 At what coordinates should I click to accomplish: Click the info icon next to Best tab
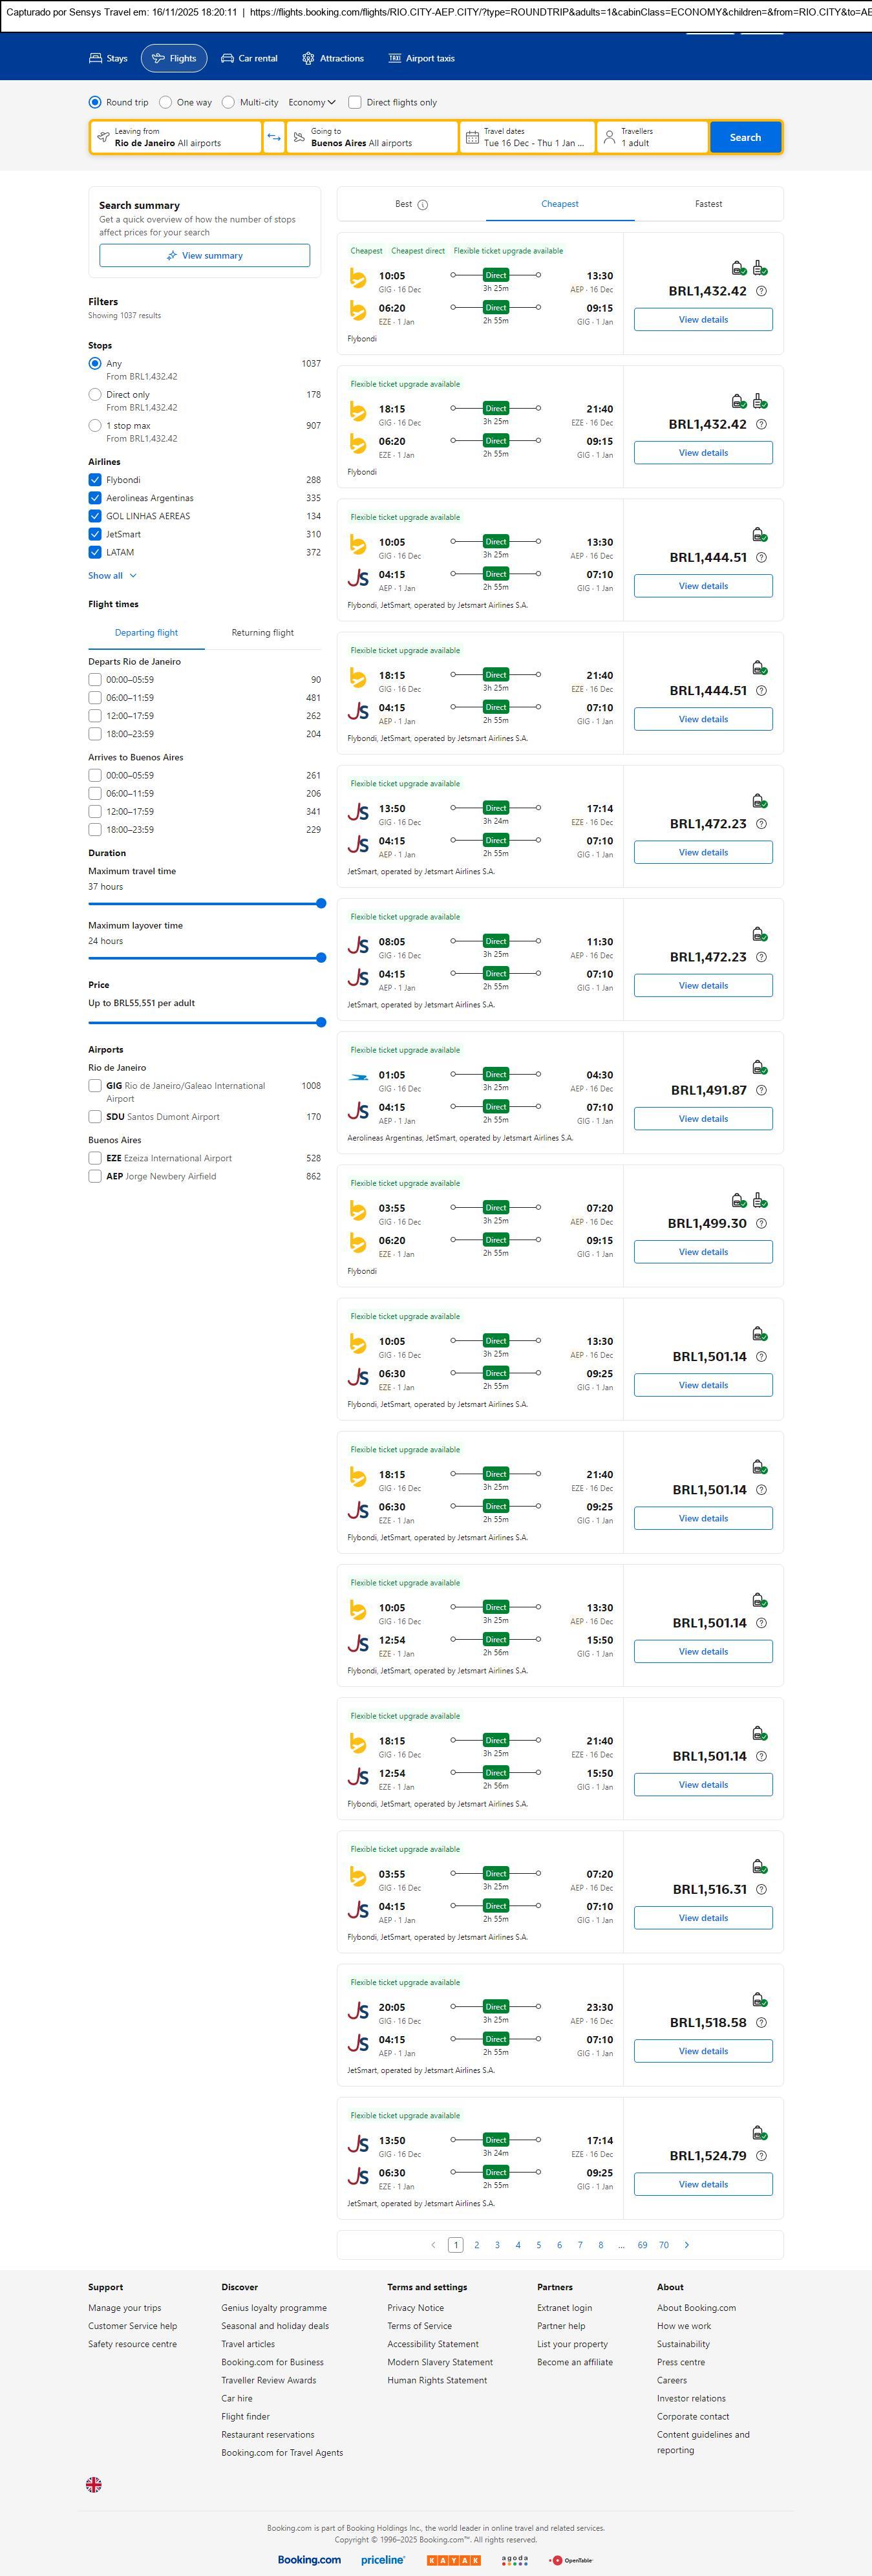(422, 205)
